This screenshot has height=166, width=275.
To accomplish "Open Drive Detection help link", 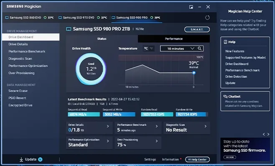I will pos(236,77).
